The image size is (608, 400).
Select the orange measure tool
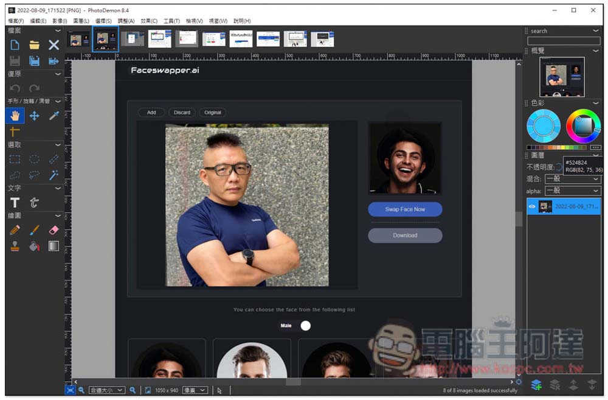click(x=15, y=132)
